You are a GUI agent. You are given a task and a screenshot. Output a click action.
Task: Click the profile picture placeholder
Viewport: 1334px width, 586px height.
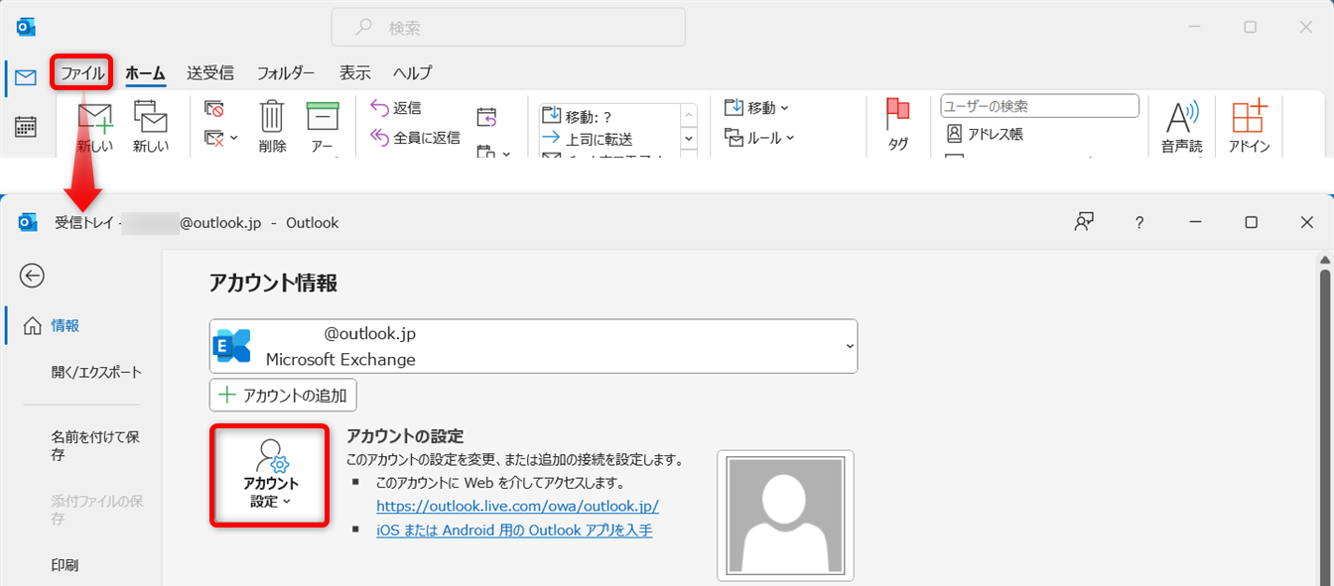point(785,516)
